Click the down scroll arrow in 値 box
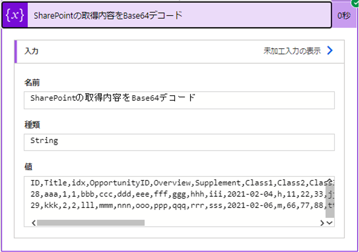 click(x=330, y=223)
